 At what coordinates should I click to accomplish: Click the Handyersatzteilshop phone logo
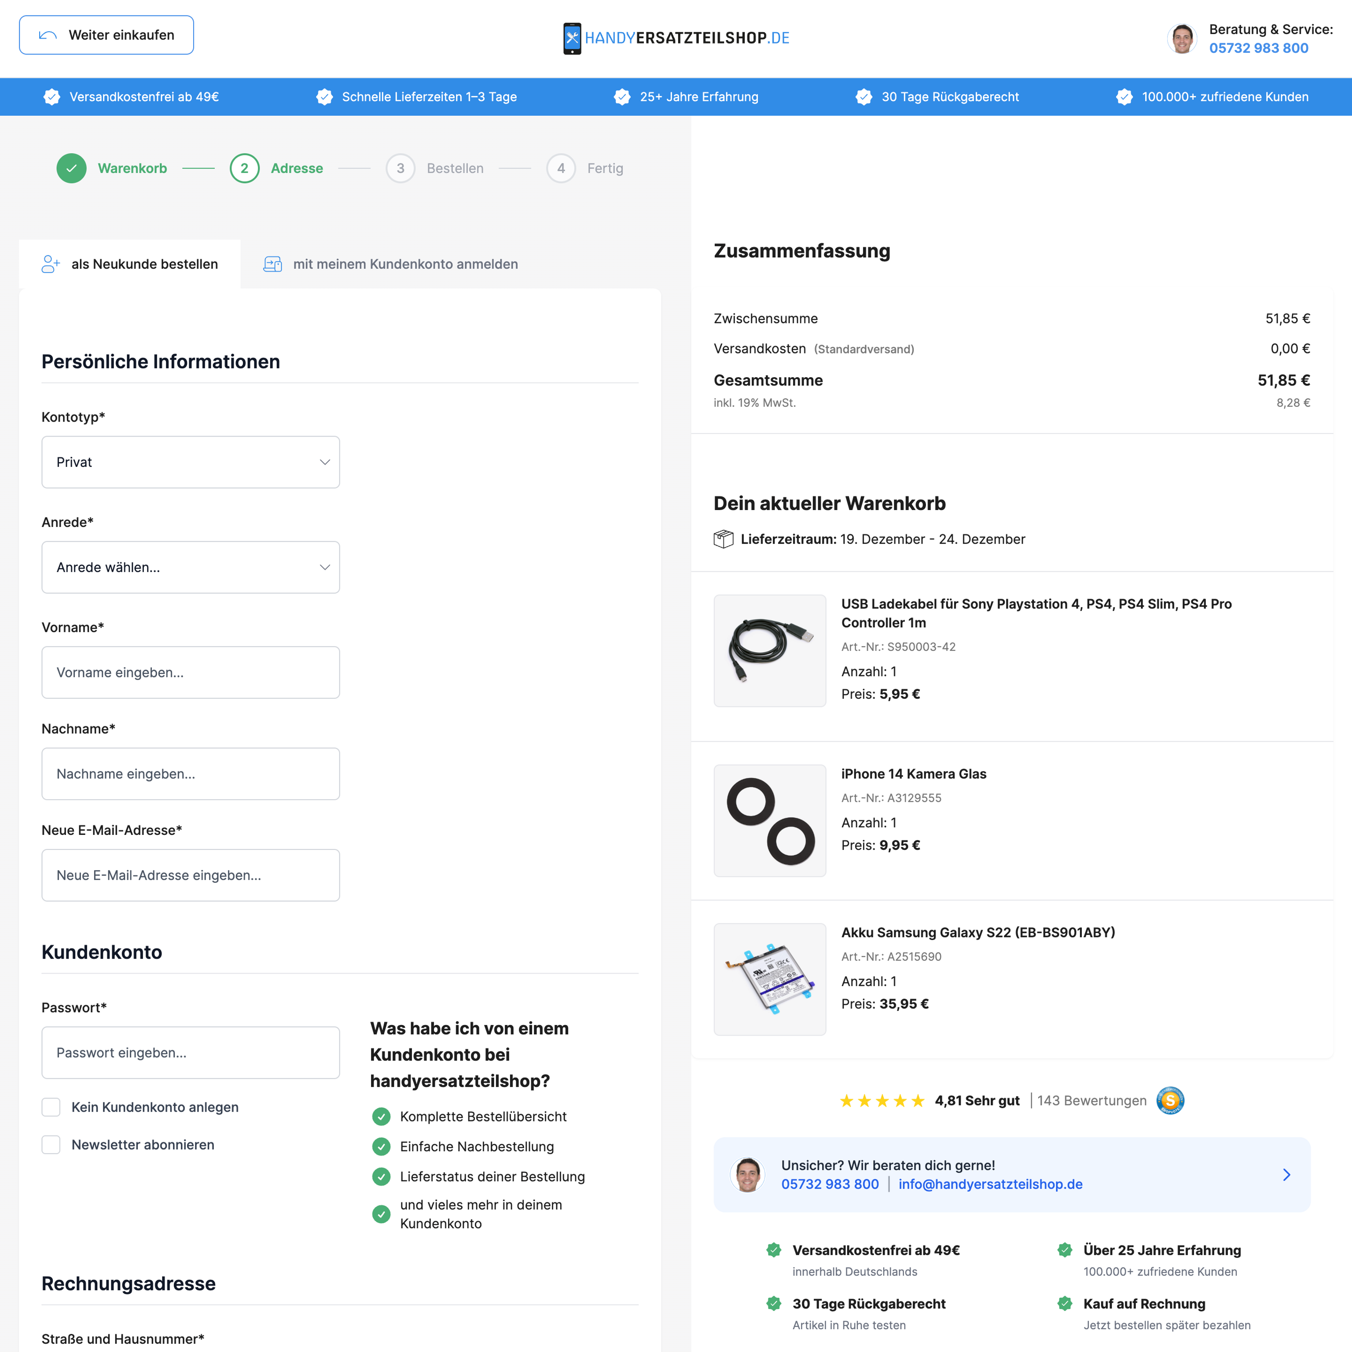[573, 38]
